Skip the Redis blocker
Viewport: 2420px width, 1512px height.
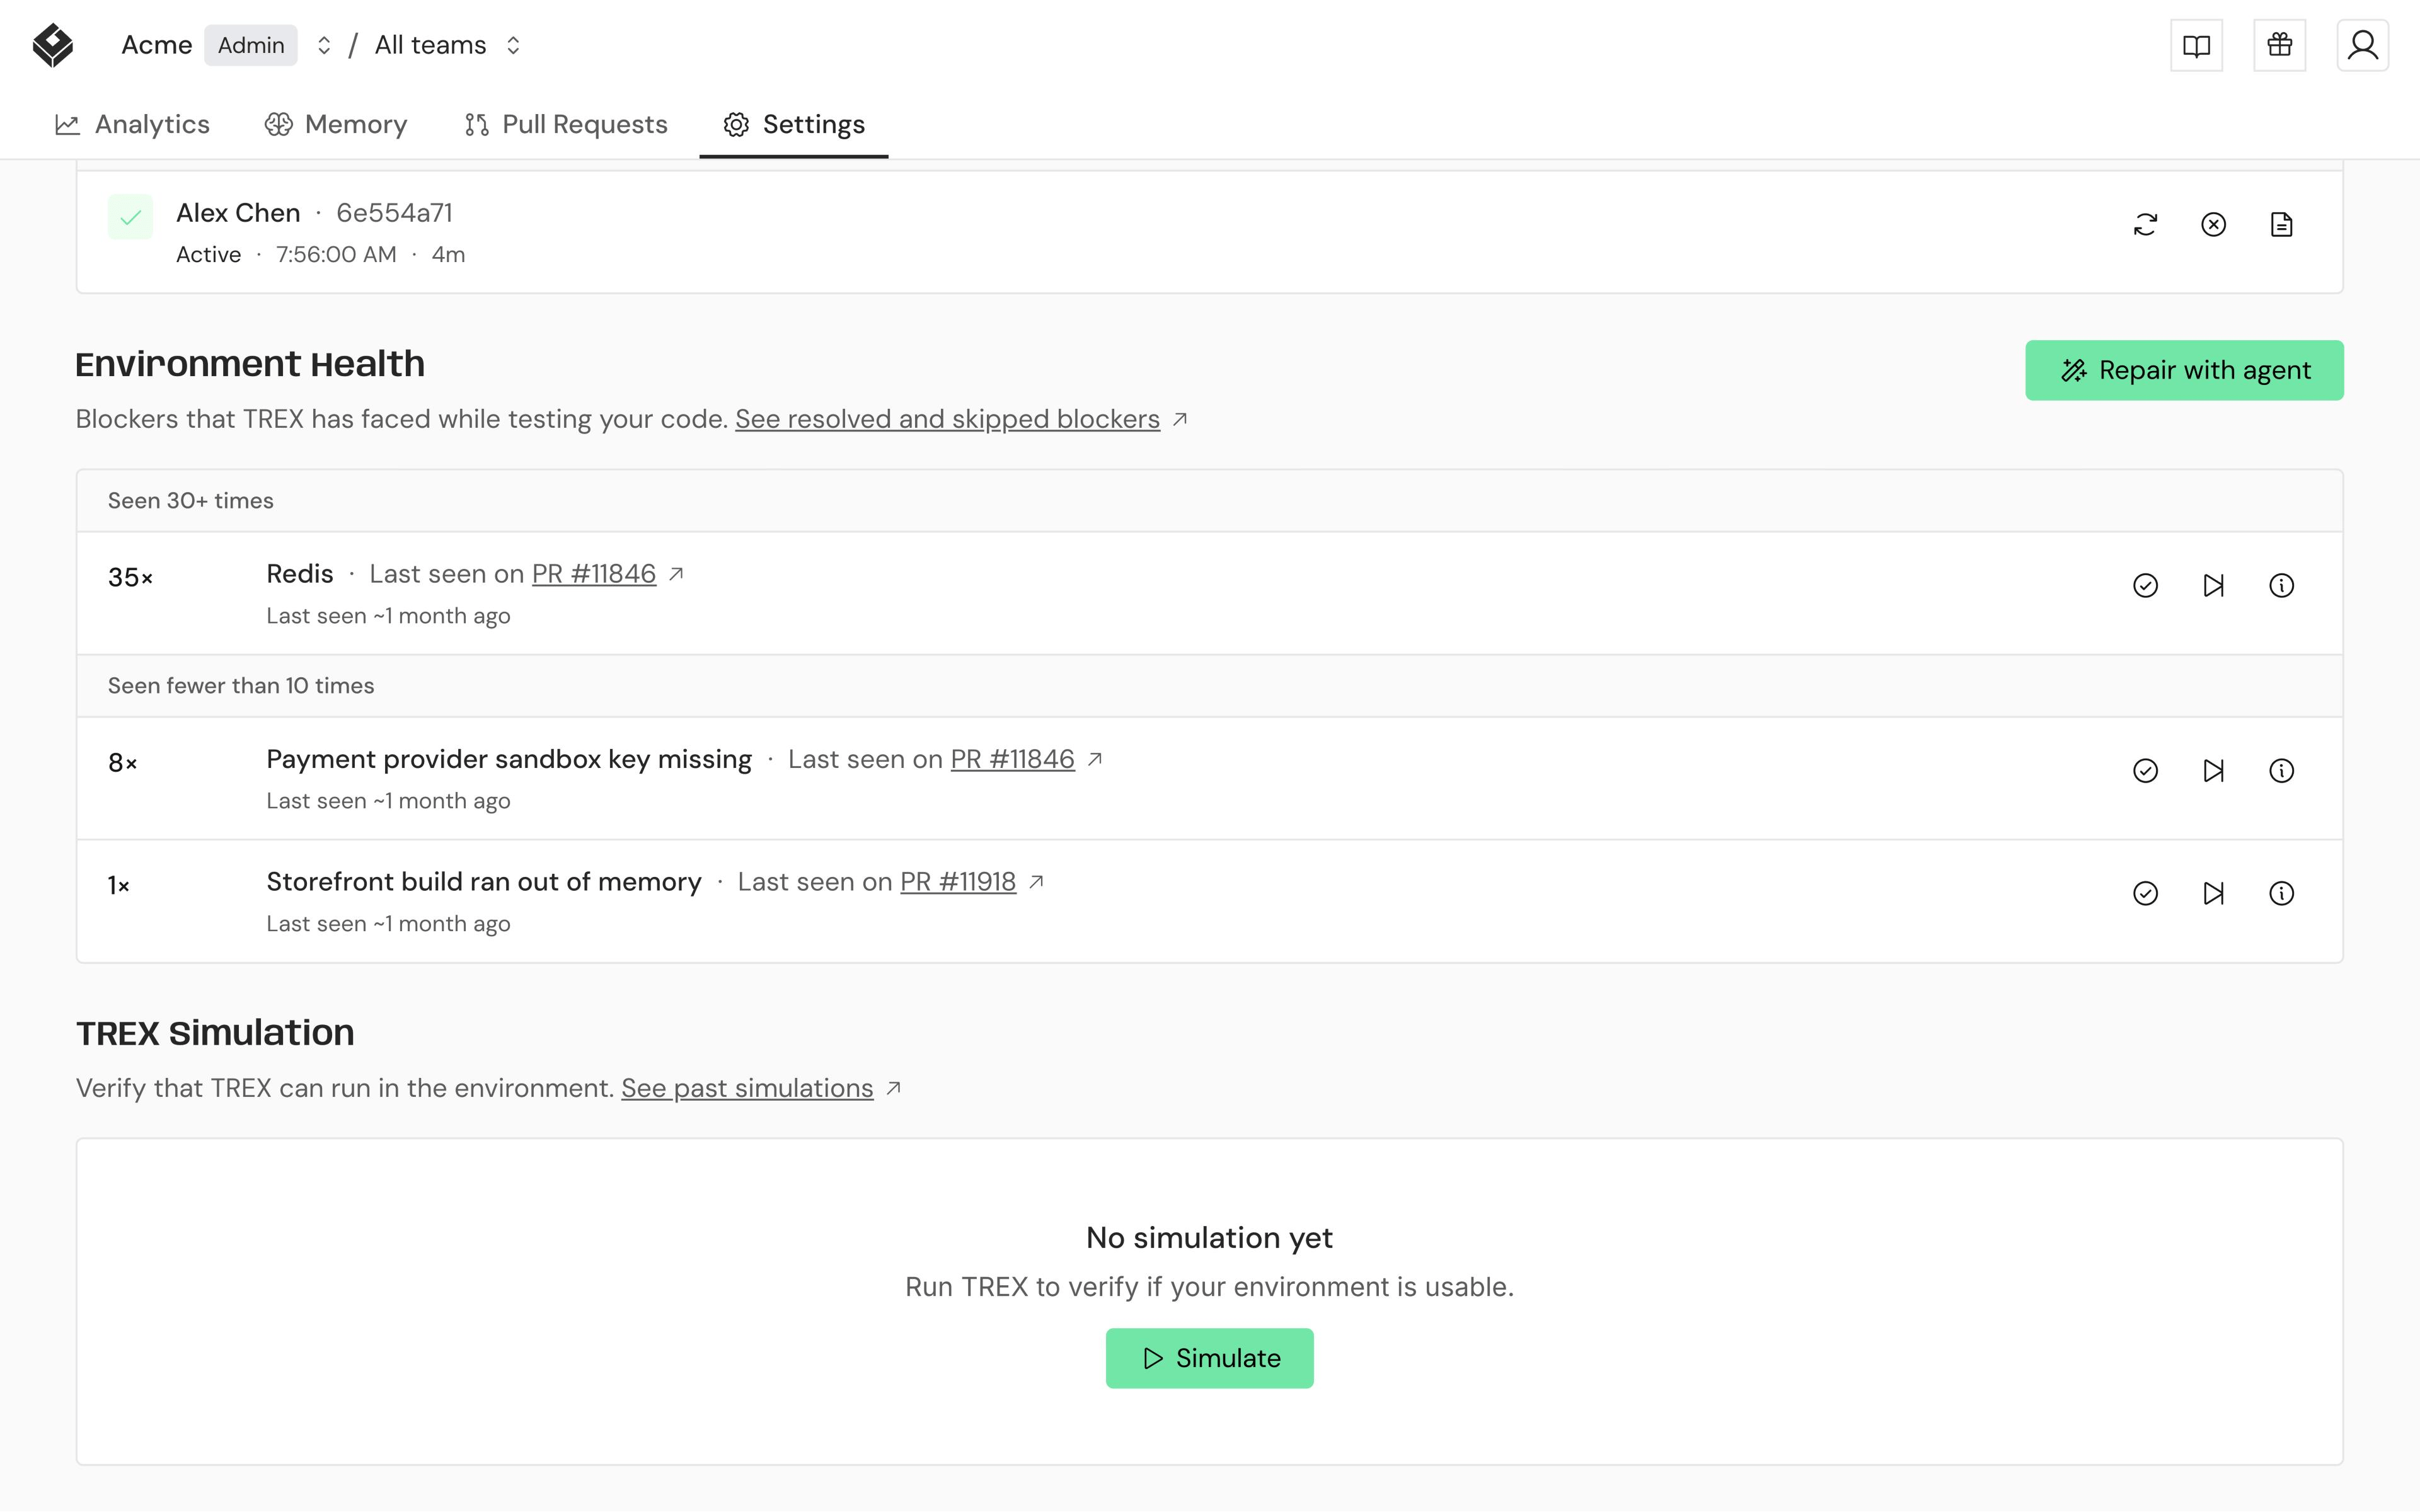click(2213, 586)
